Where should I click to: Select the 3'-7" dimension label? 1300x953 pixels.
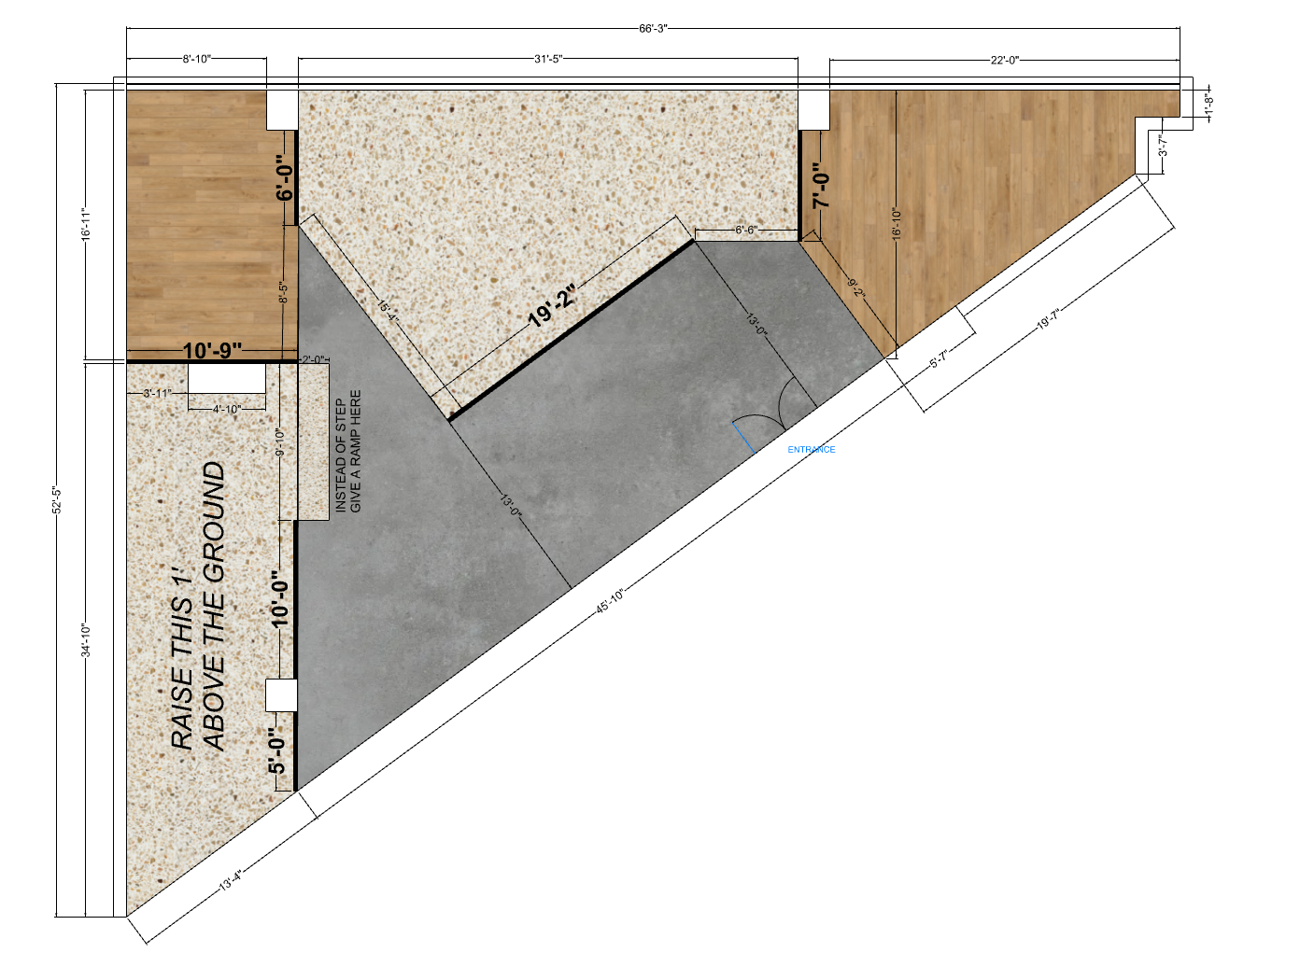click(1162, 147)
